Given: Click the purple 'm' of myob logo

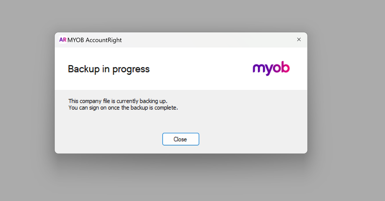Looking at the screenshot, I should [x=259, y=69].
